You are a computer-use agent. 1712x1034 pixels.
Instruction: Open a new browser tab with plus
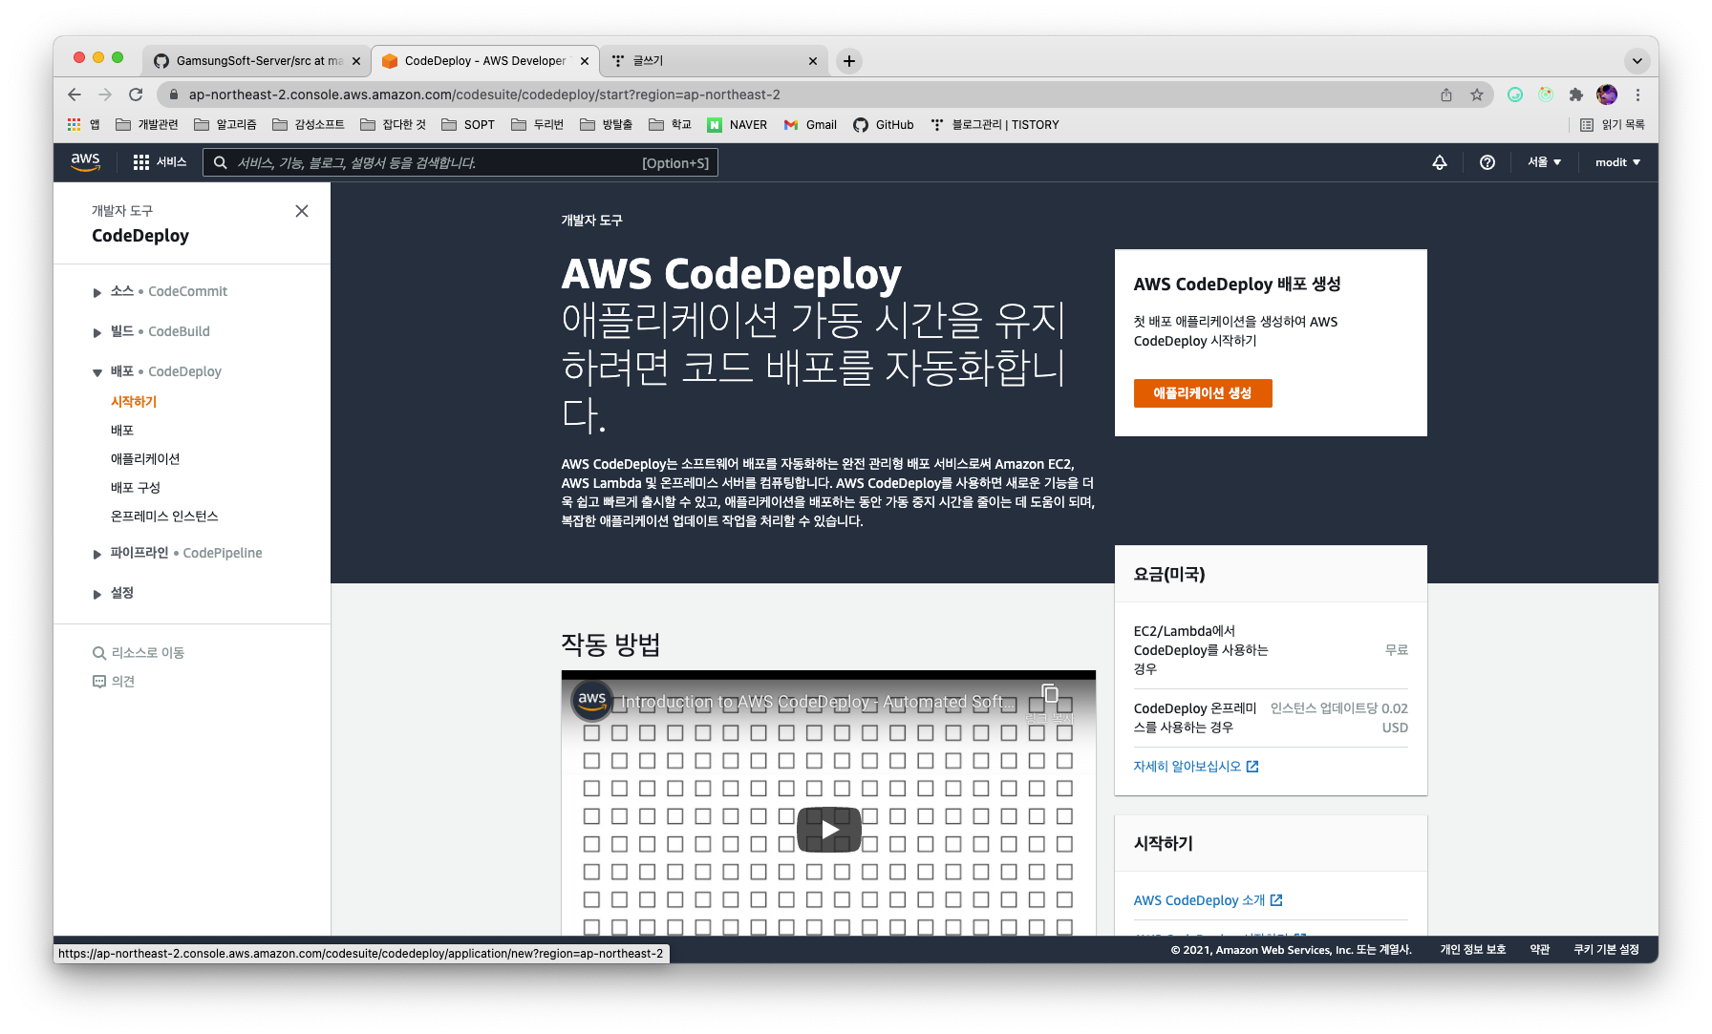(848, 61)
